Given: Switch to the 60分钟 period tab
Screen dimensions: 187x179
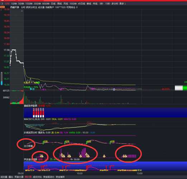Looking at the screenshot, I should click(x=46, y=4).
